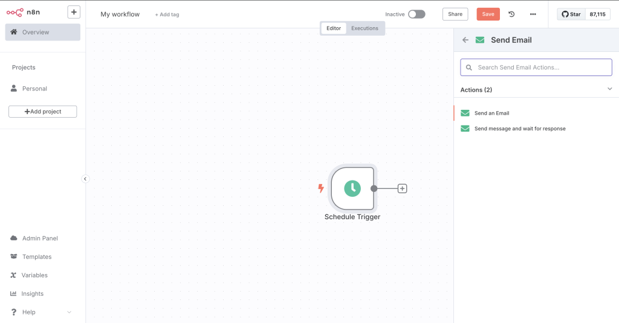Collapse the left sidebar with arrow handle
This screenshot has height=323, width=619.
point(85,179)
